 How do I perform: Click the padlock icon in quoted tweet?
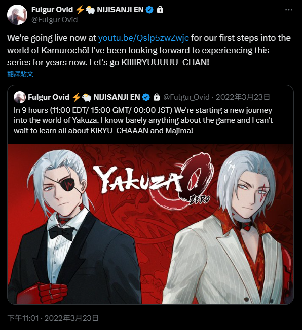point(156,97)
